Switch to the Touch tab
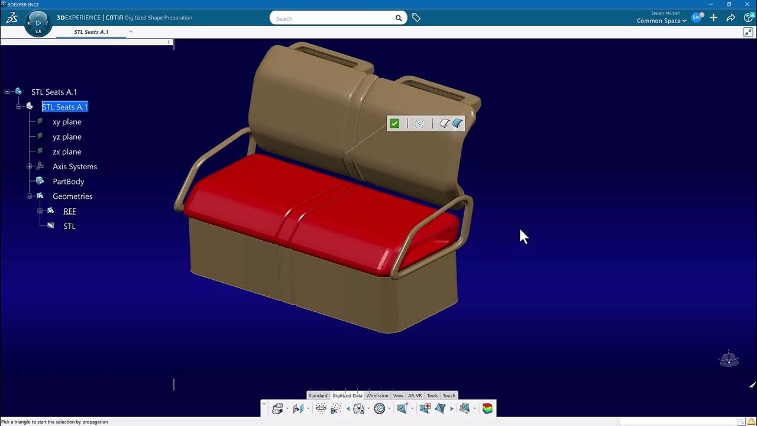 point(449,395)
